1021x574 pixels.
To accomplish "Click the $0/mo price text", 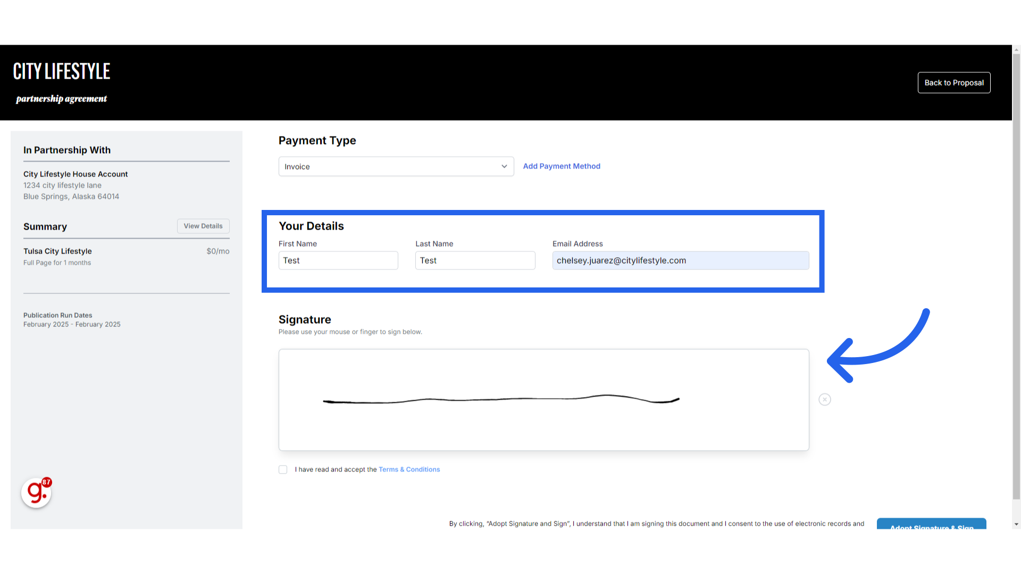I will [x=218, y=251].
